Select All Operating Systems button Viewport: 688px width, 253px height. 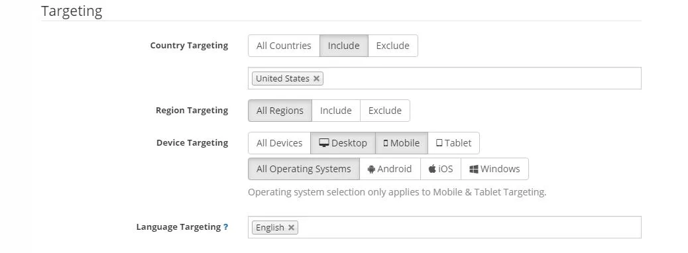click(304, 169)
